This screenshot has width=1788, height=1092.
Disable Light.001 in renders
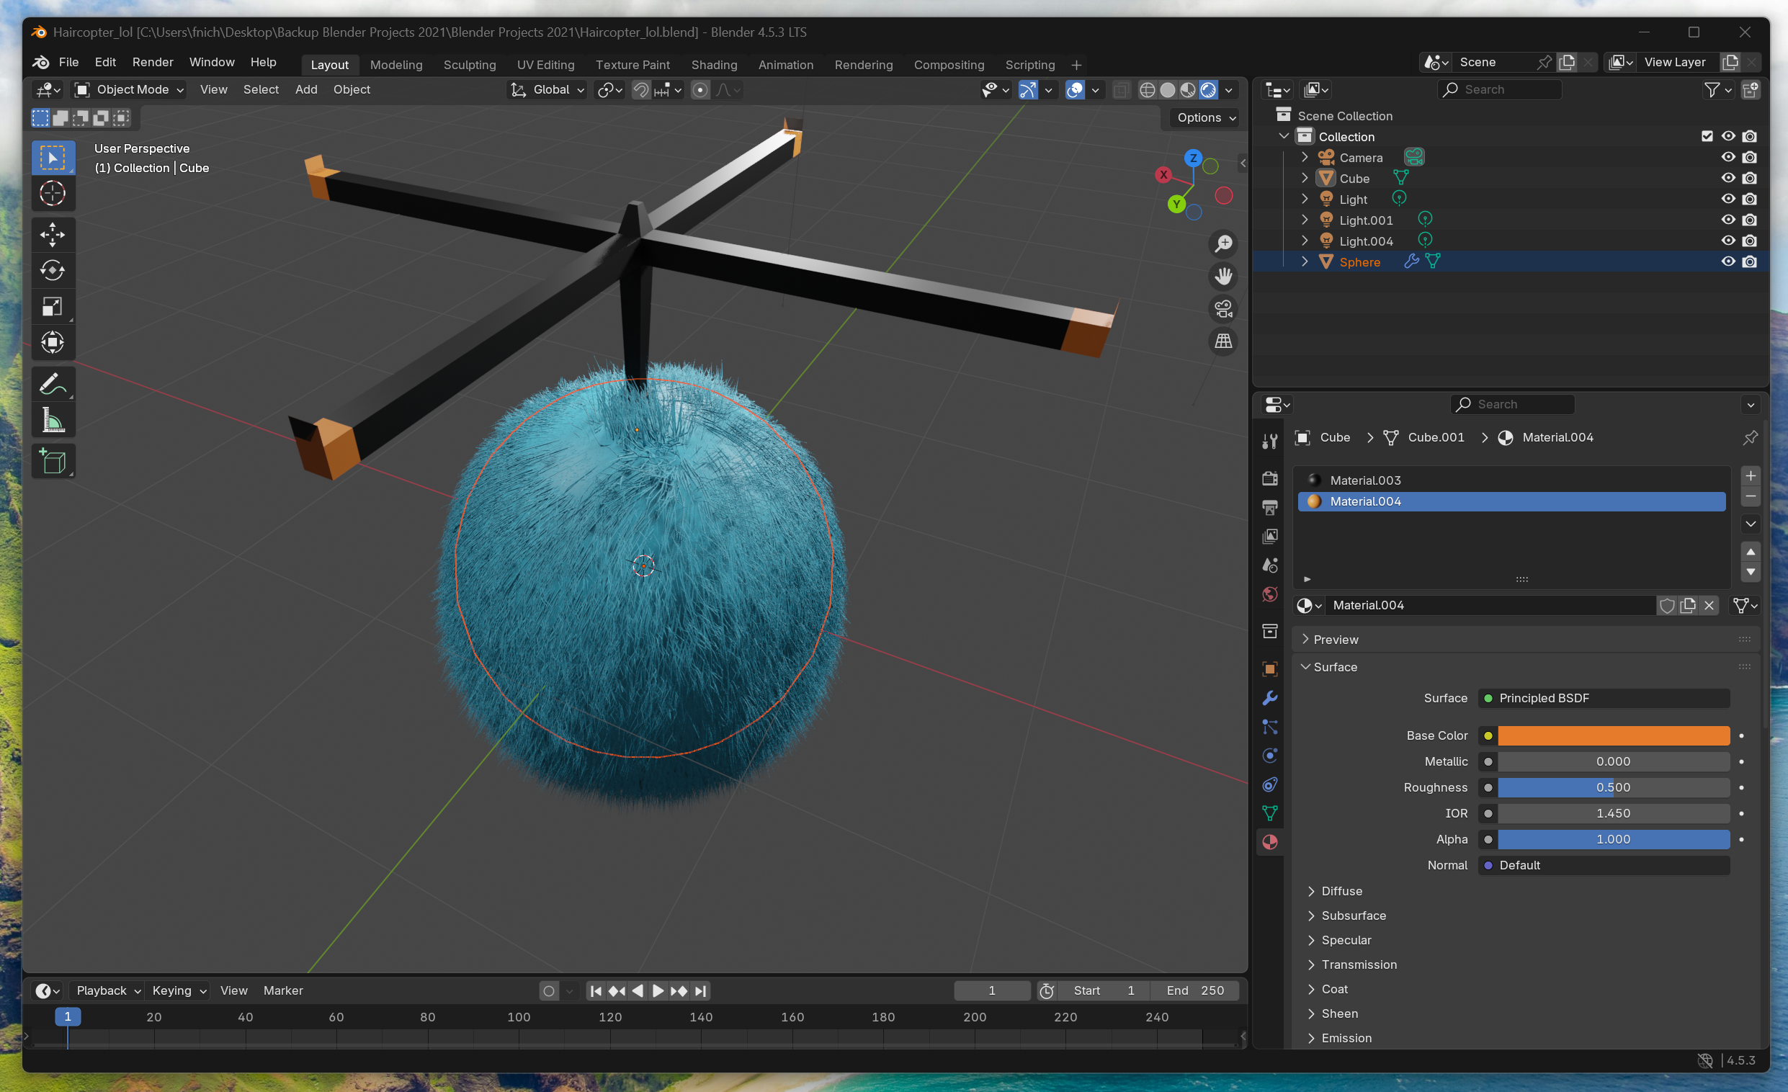(x=1750, y=220)
